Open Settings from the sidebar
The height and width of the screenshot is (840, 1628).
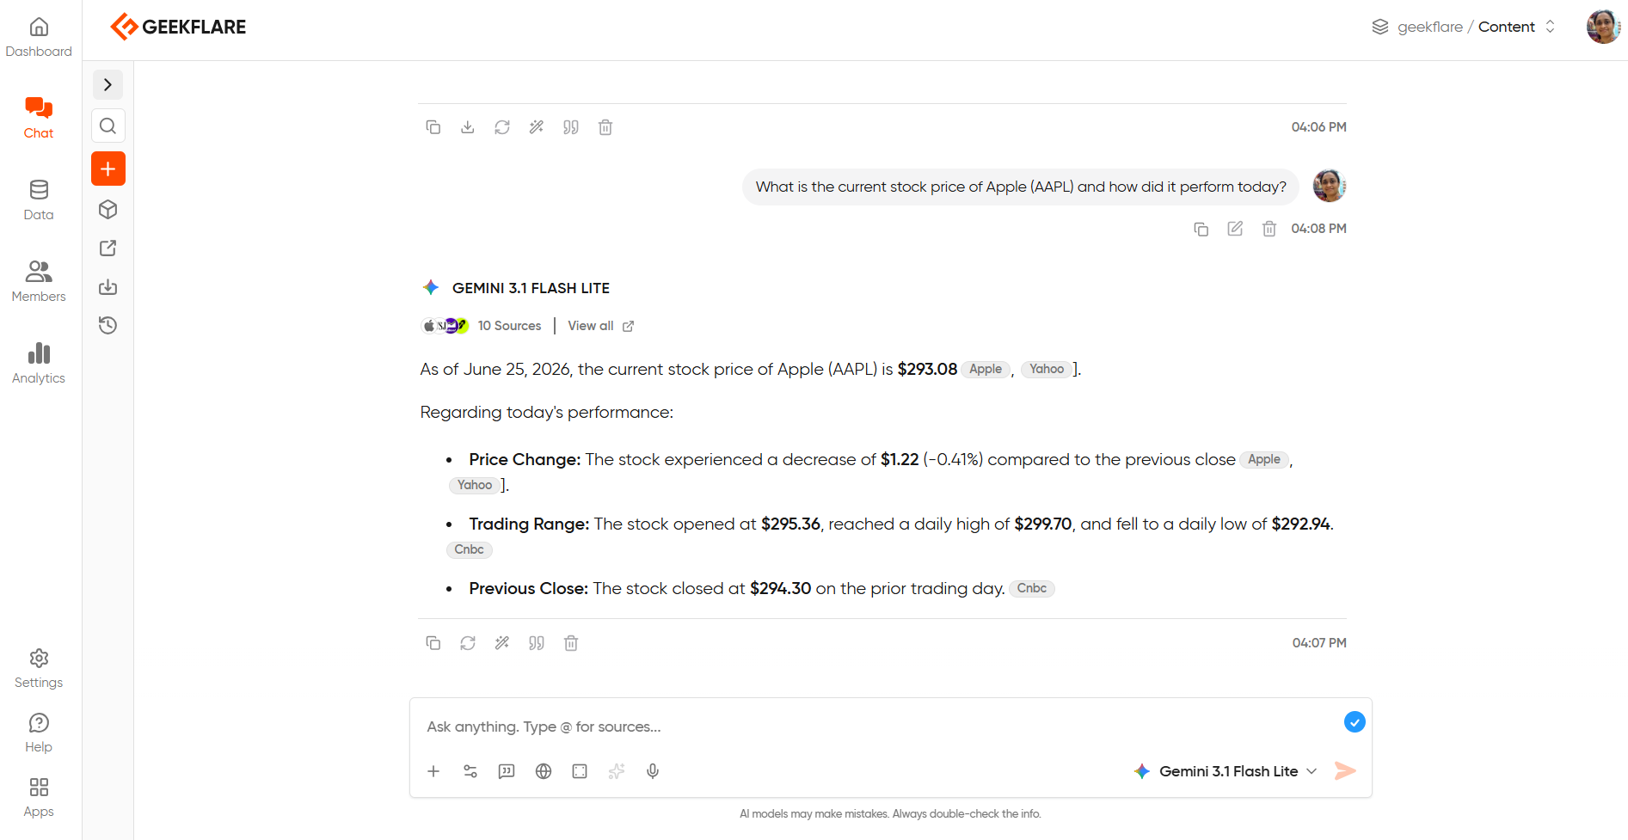pyautogui.click(x=39, y=669)
